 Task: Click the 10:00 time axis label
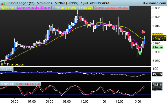pos(85,101)
